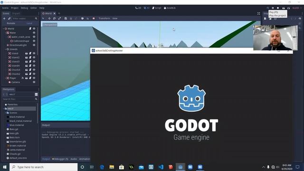Open the Editor menu
Screen dimensions: 304x171
tap(33, 8)
